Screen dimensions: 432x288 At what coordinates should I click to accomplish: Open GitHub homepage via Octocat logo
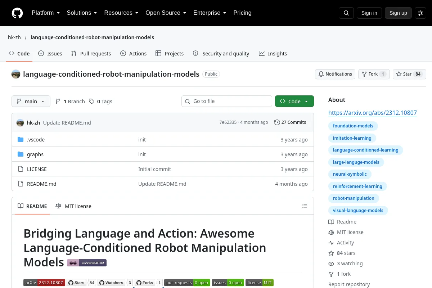click(x=17, y=13)
